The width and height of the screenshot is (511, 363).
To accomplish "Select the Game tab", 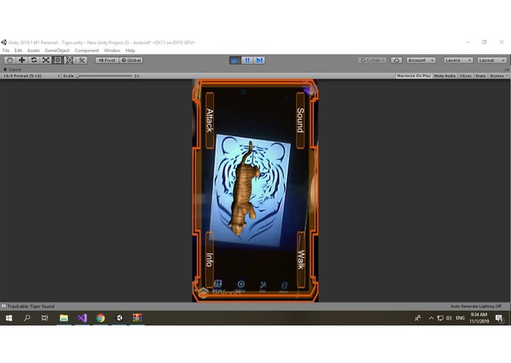I will [12, 69].
